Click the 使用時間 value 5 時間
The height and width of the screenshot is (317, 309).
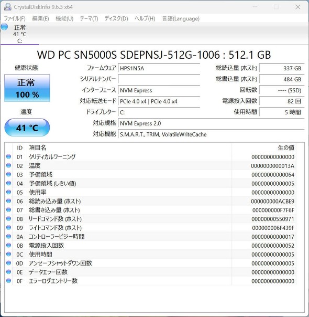(x=282, y=112)
